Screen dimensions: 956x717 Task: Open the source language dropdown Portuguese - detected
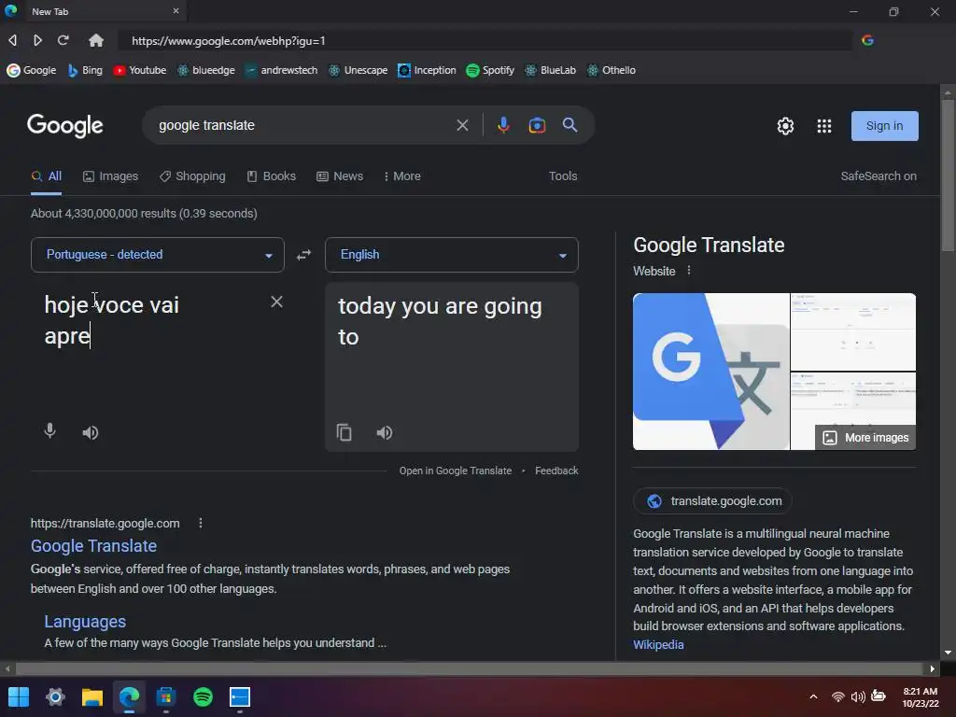157,255
